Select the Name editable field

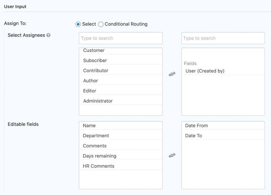89,126
